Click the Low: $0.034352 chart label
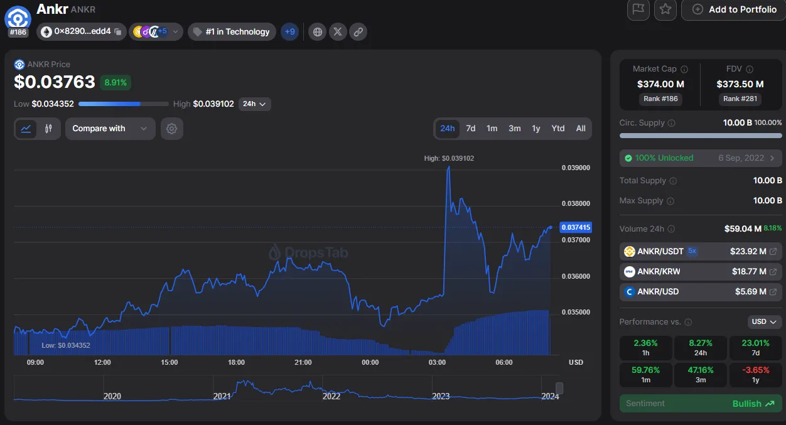The width and height of the screenshot is (786, 425). 66,345
